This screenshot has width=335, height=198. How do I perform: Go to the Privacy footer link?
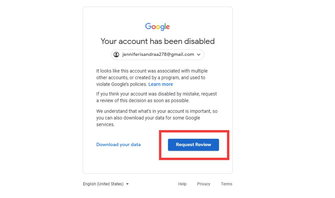pyautogui.click(x=204, y=184)
